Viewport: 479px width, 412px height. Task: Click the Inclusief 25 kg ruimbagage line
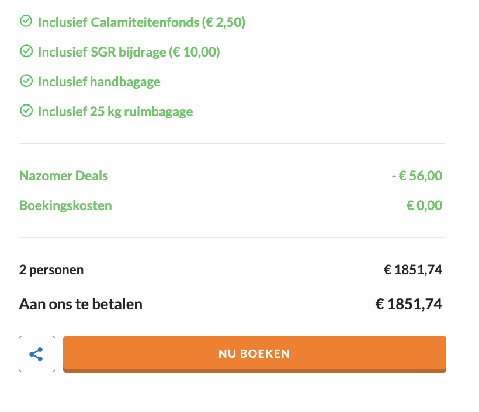115,111
